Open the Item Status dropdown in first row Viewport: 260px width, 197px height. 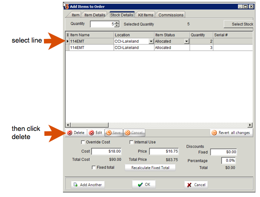click(187, 41)
